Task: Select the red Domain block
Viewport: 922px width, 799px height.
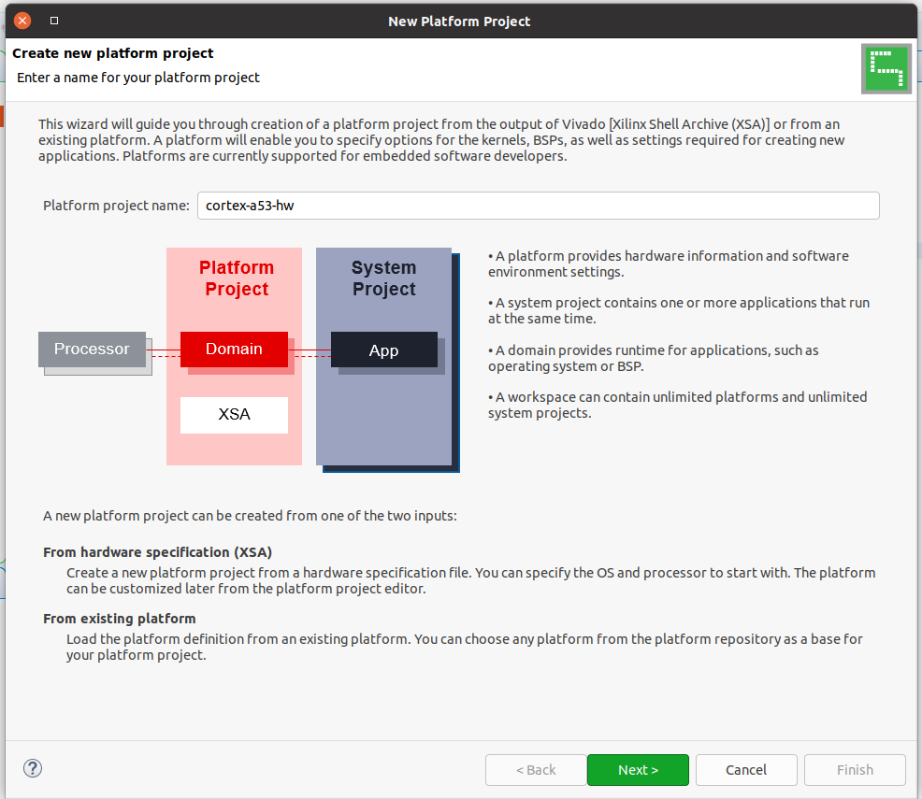Action: click(234, 350)
